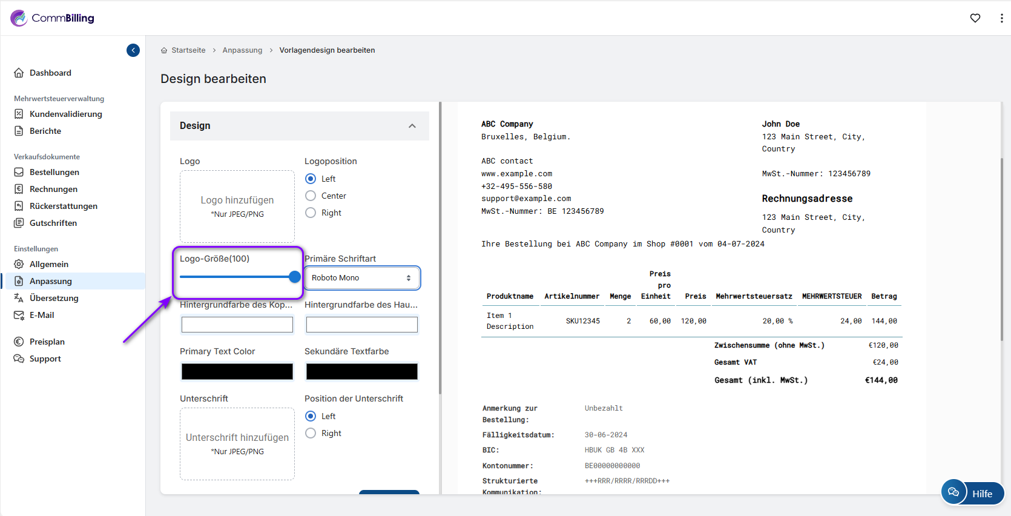Screen dimensions: 1011x516
Task: Click the Gutschriften sidebar icon
Action: 19,223
